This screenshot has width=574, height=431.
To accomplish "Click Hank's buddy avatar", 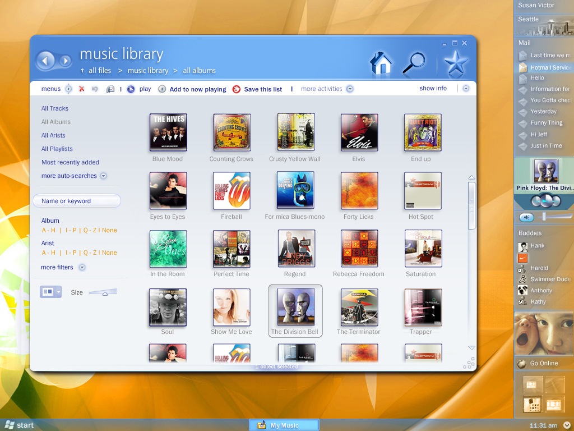I will point(523,247).
